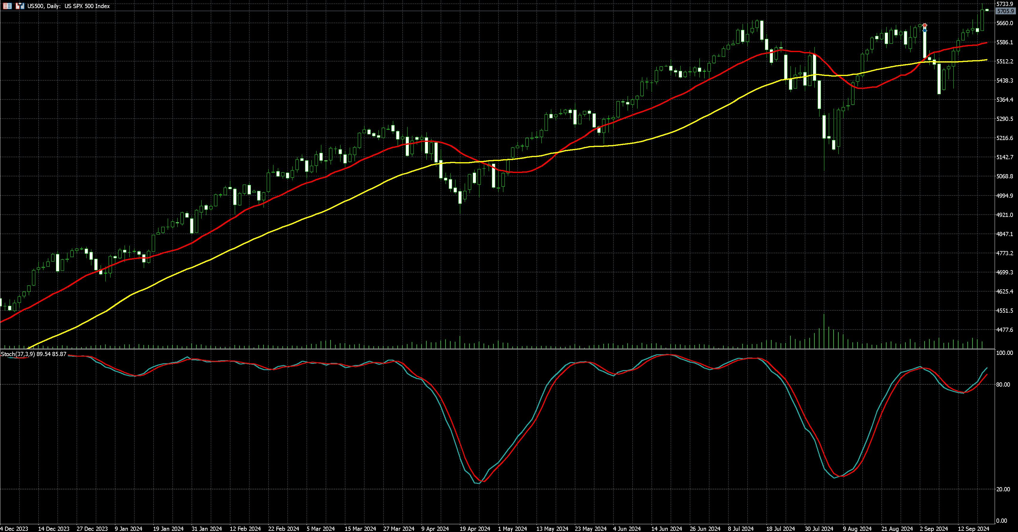Image resolution: width=1018 pixels, height=532 pixels.
Task: Click the 4 Dec 2023 date label
Action: [x=14, y=528]
